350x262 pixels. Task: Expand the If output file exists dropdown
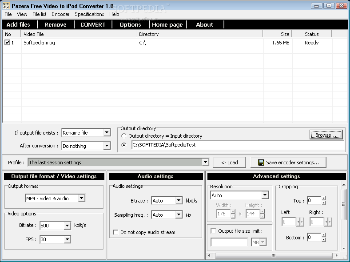click(x=107, y=133)
